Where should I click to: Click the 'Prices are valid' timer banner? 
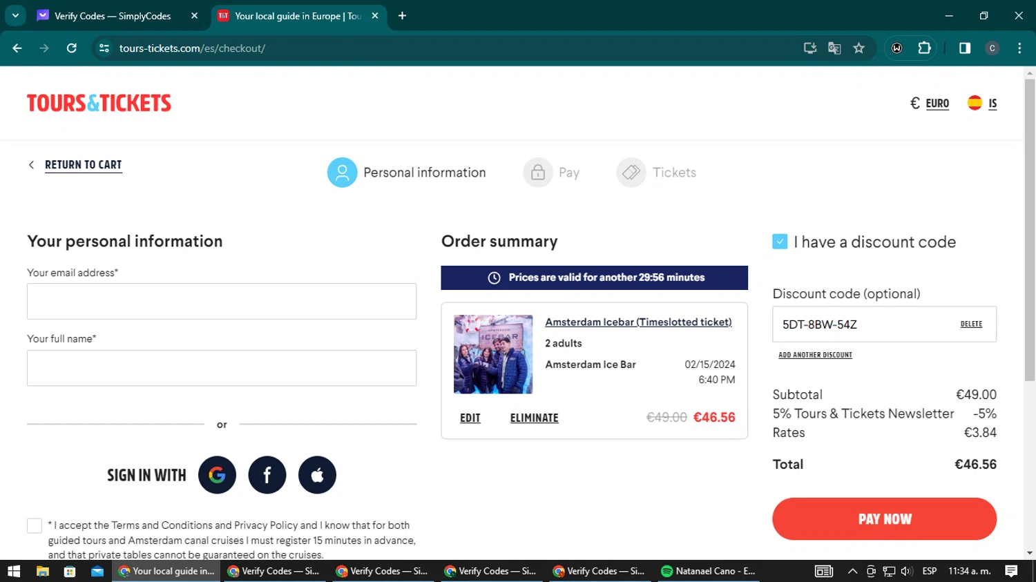pyautogui.click(x=594, y=278)
